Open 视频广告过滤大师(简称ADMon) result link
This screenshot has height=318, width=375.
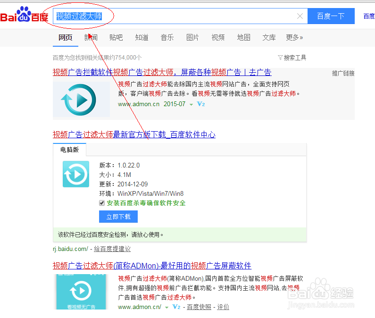(152, 266)
